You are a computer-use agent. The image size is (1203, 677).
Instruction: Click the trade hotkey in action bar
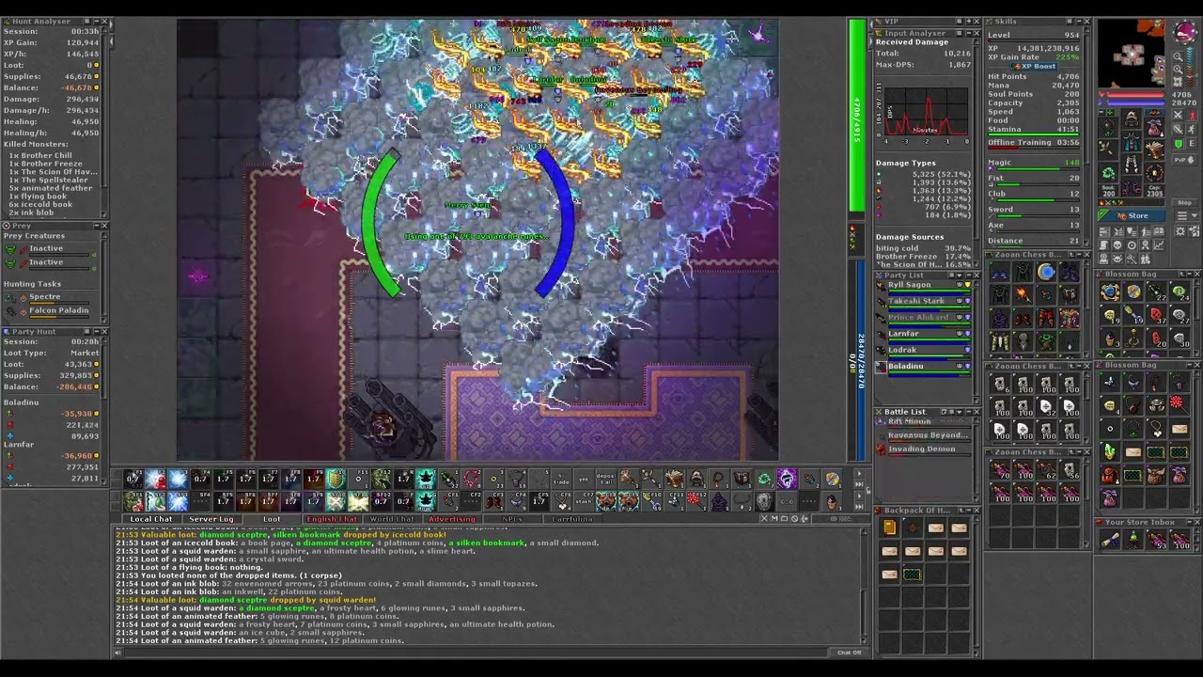561,479
